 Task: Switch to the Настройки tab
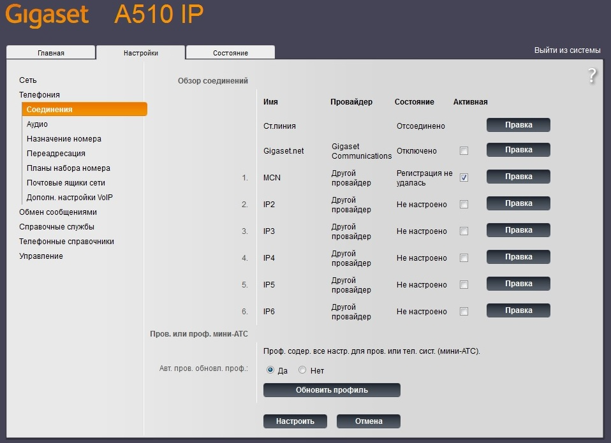[x=141, y=52]
